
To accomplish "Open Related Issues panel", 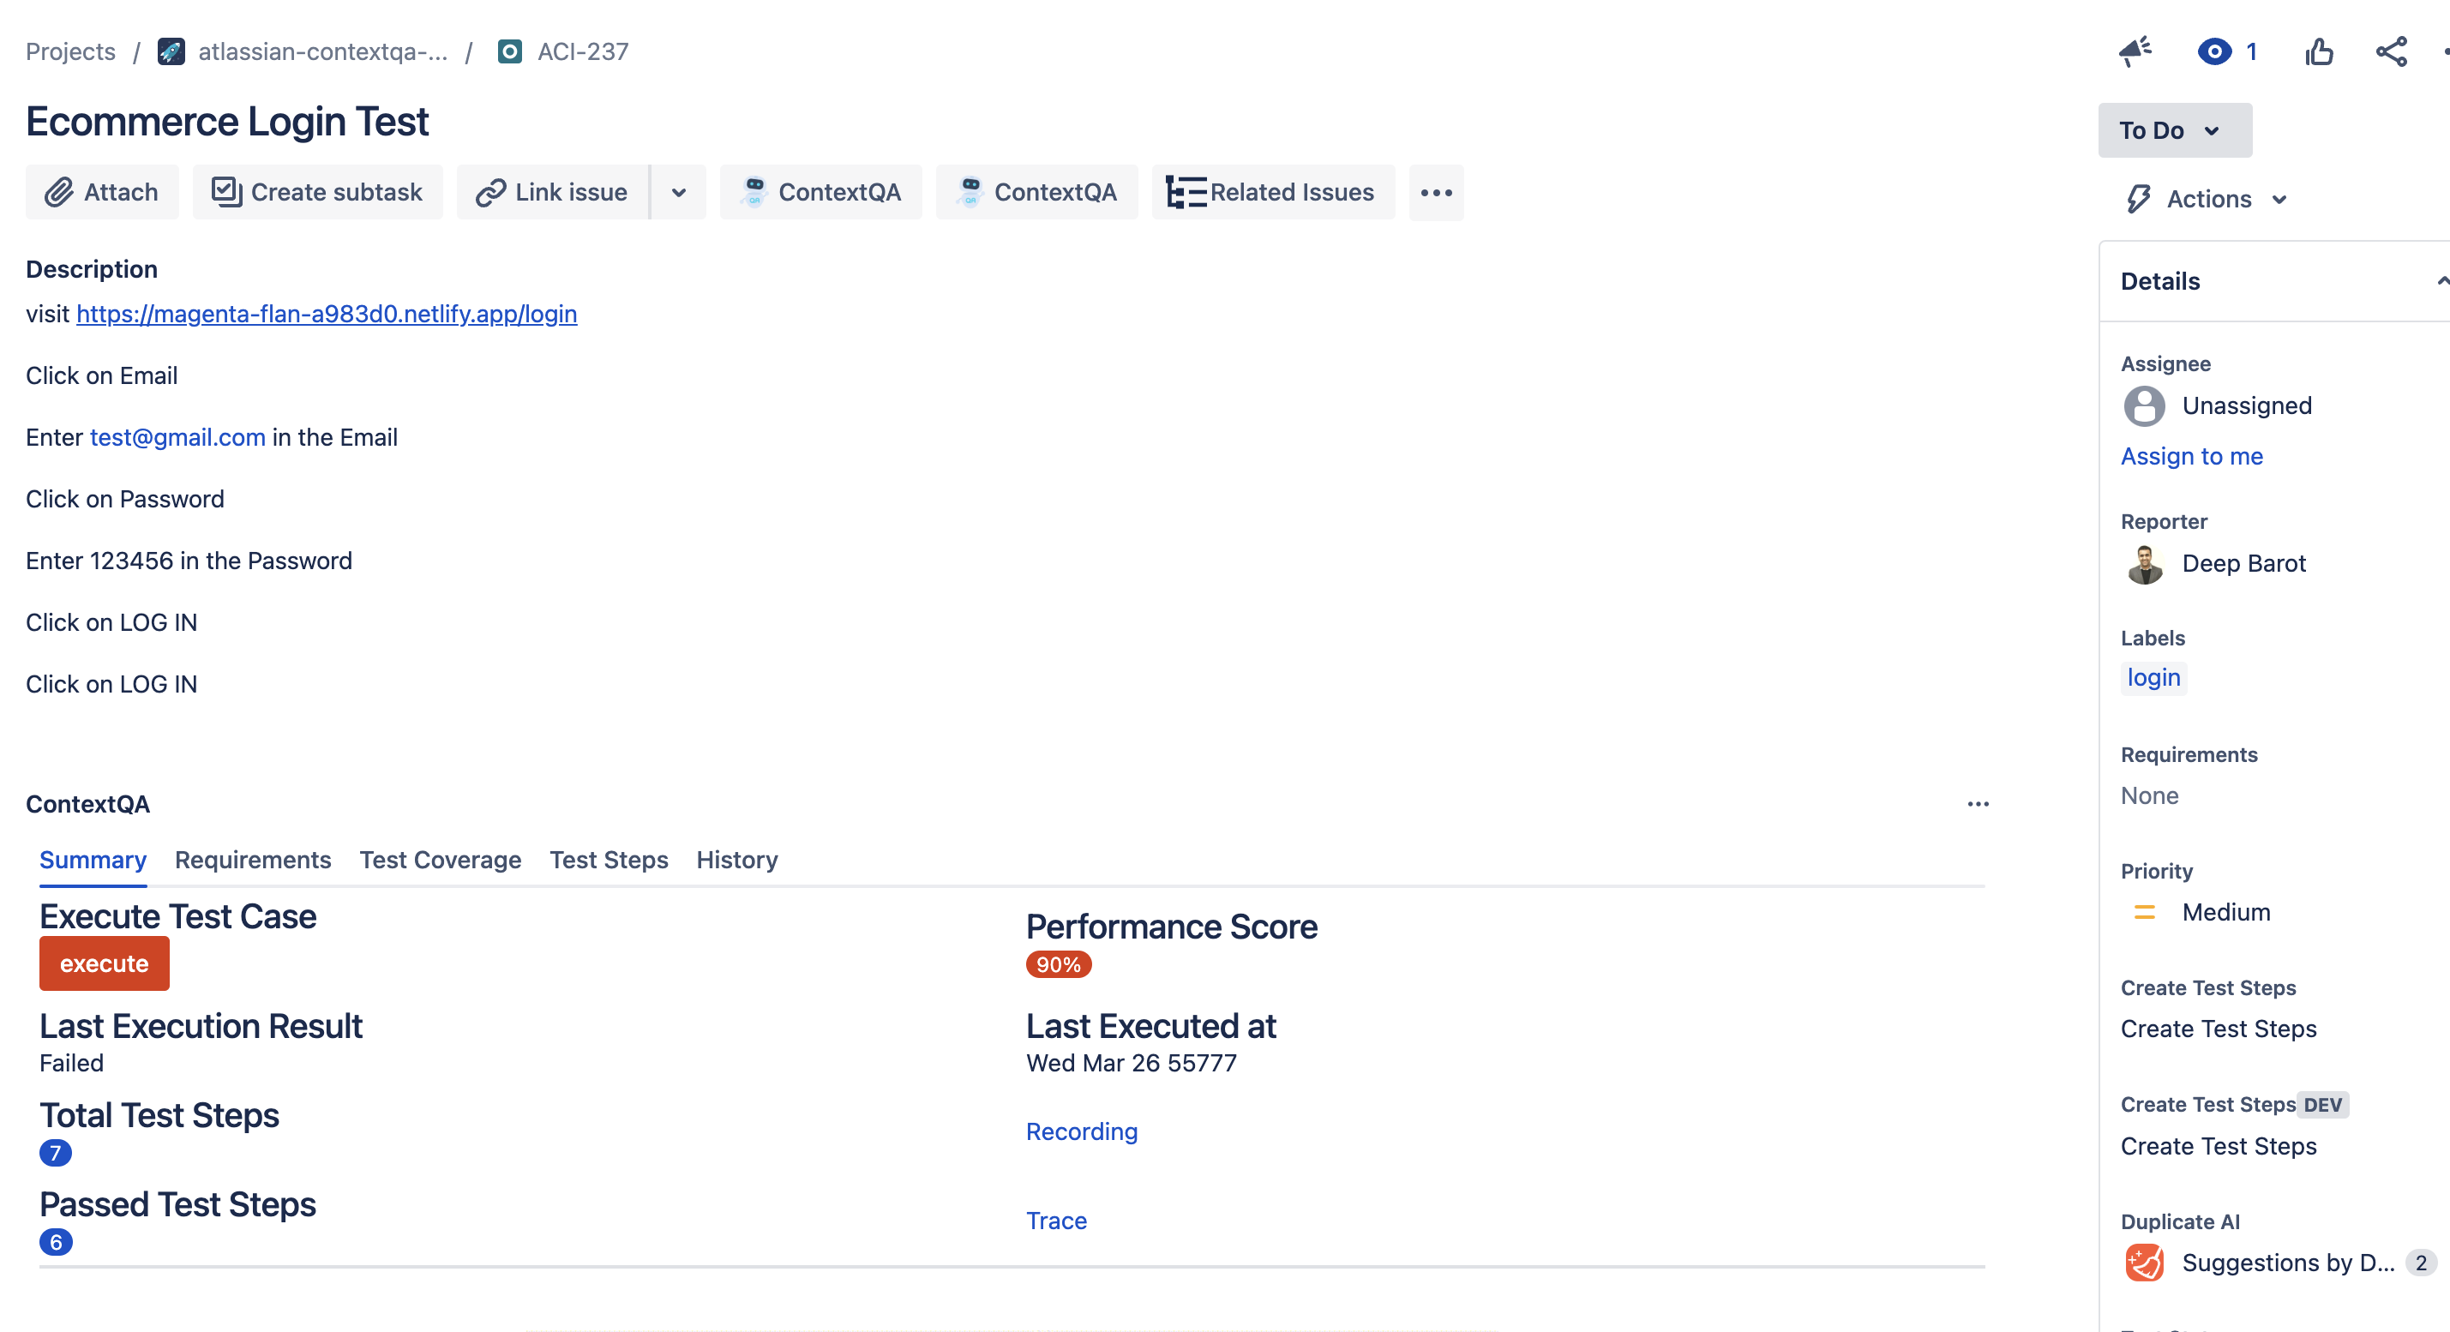I will click(1271, 192).
